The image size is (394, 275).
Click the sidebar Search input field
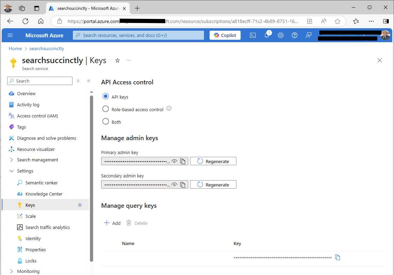[x=39, y=81]
